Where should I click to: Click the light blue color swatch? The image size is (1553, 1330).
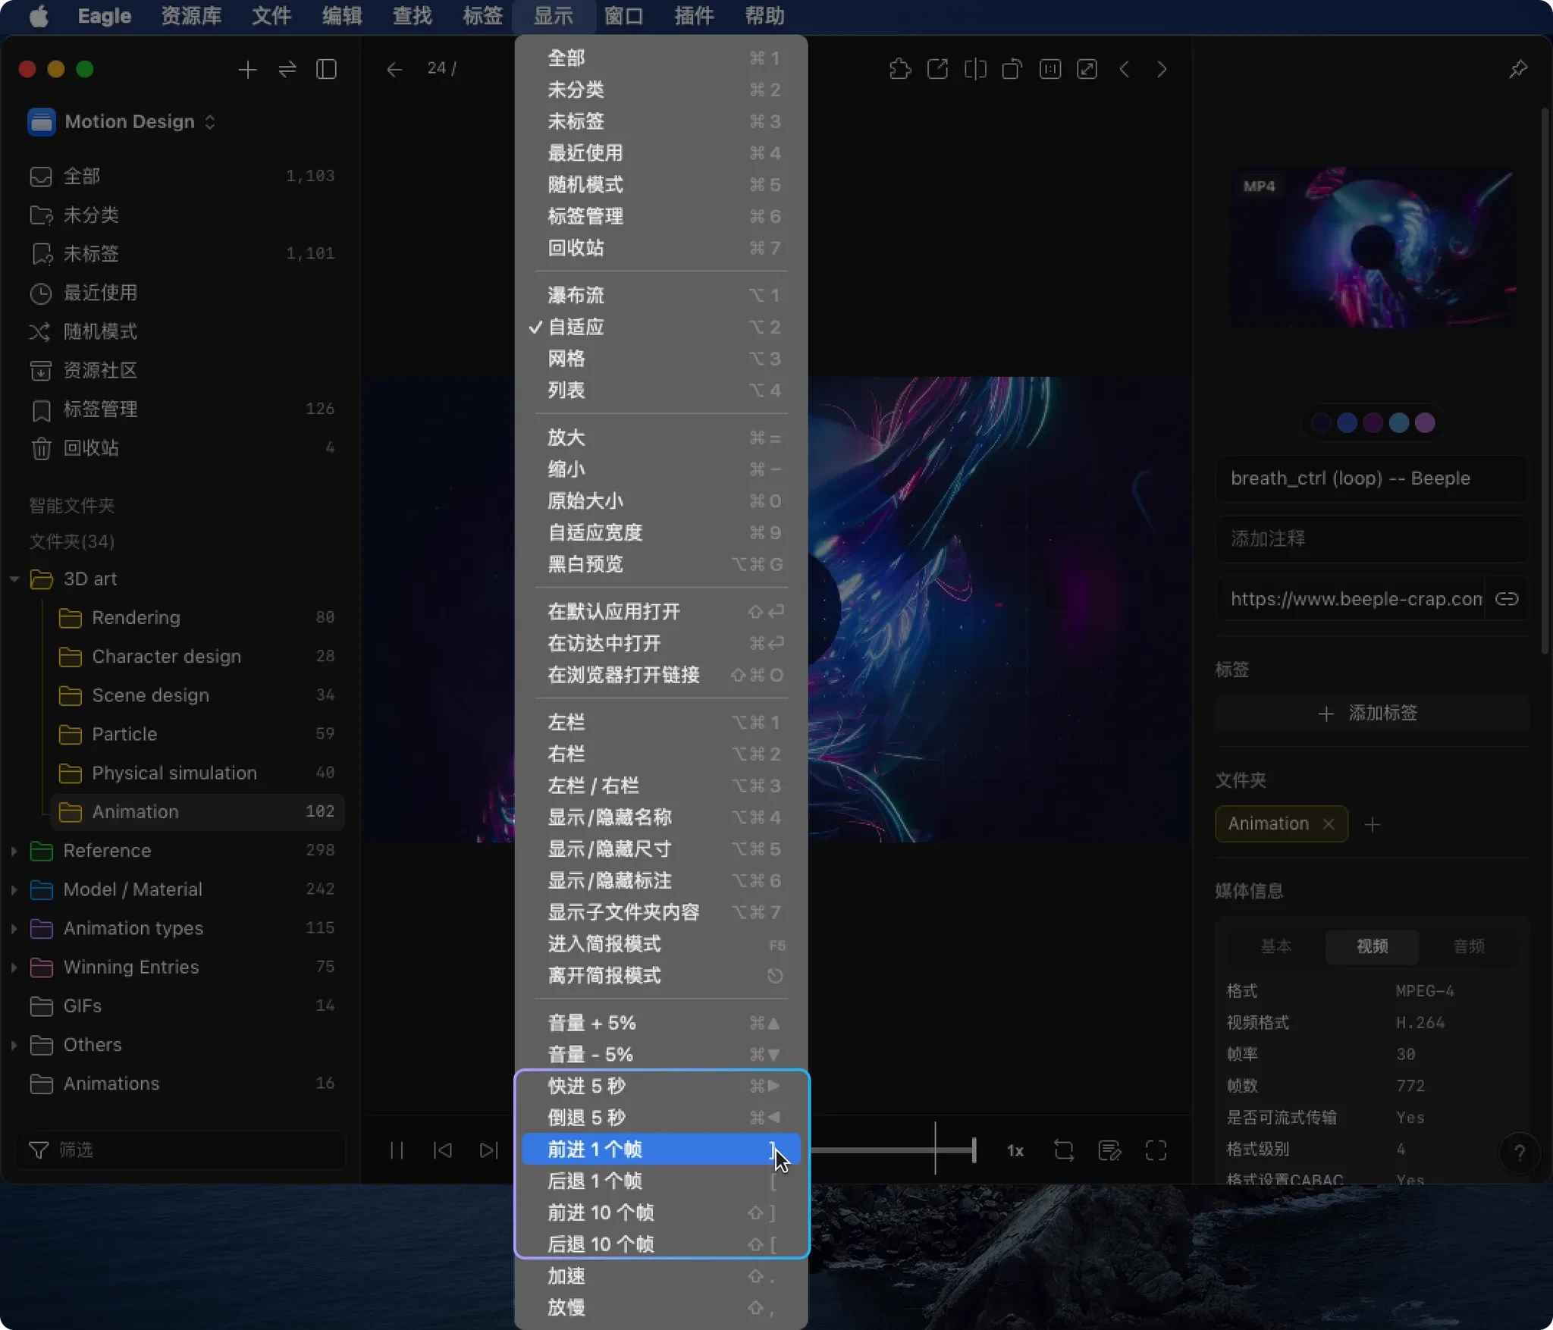pyautogui.click(x=1399, y=422)
